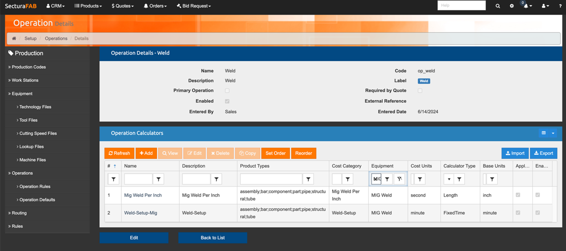Click the Help search input field

pyautogui.click(x=461, y=6)
